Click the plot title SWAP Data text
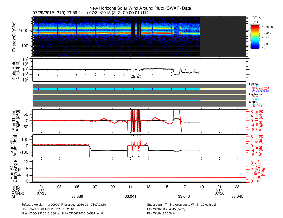This screenshot has width=283, height=218. pos(140,8)
